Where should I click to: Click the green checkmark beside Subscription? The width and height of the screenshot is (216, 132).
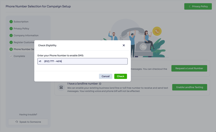(11, 22)
